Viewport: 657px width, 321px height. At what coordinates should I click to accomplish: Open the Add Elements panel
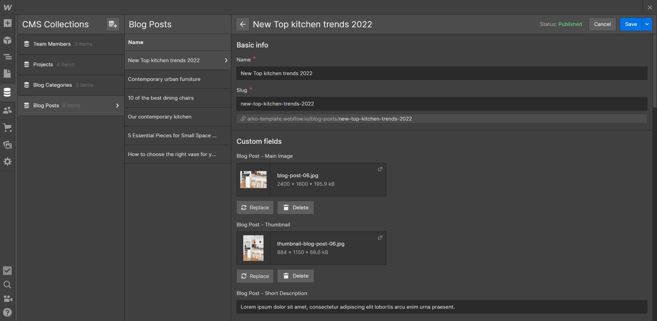click(7, 23)
